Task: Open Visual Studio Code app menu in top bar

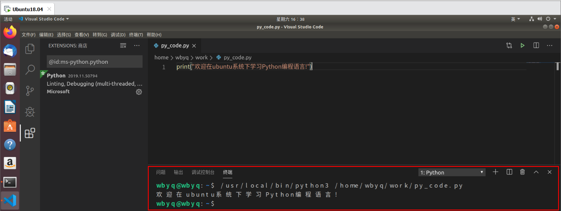Action: [44, 19]
